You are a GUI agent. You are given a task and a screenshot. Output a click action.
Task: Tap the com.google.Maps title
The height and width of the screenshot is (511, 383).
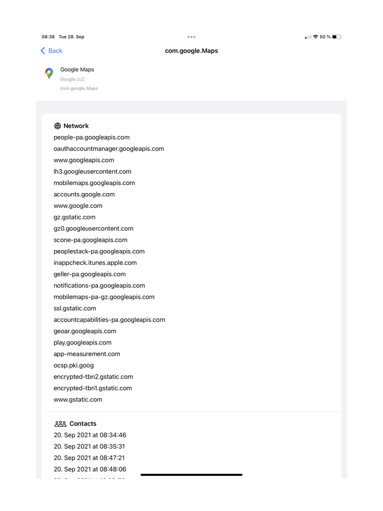(191, 50)
